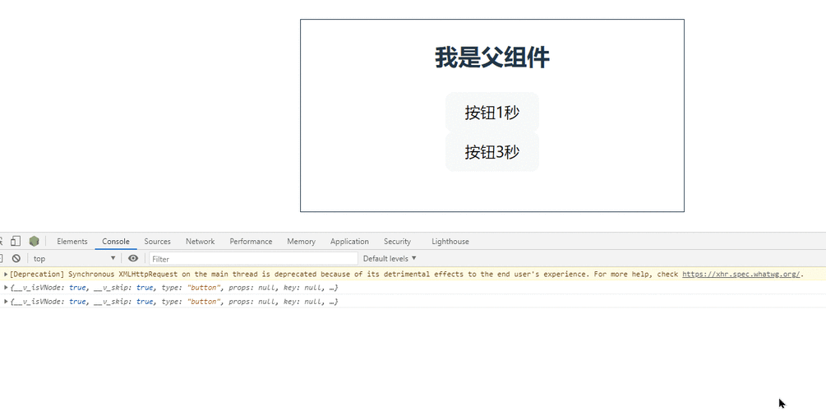Click the 按钮3秒 button
Screen dimensions: 826x411
click(492, 152)
